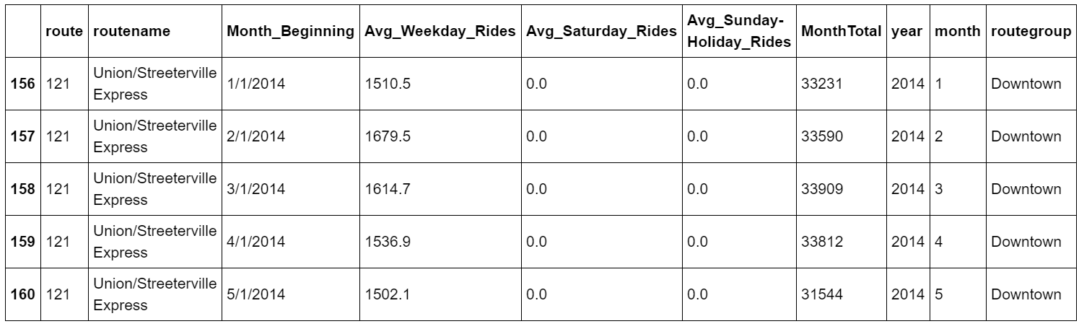Click MonthTotal value 33909
The image size is (1079, 329).
pos(821,189)
